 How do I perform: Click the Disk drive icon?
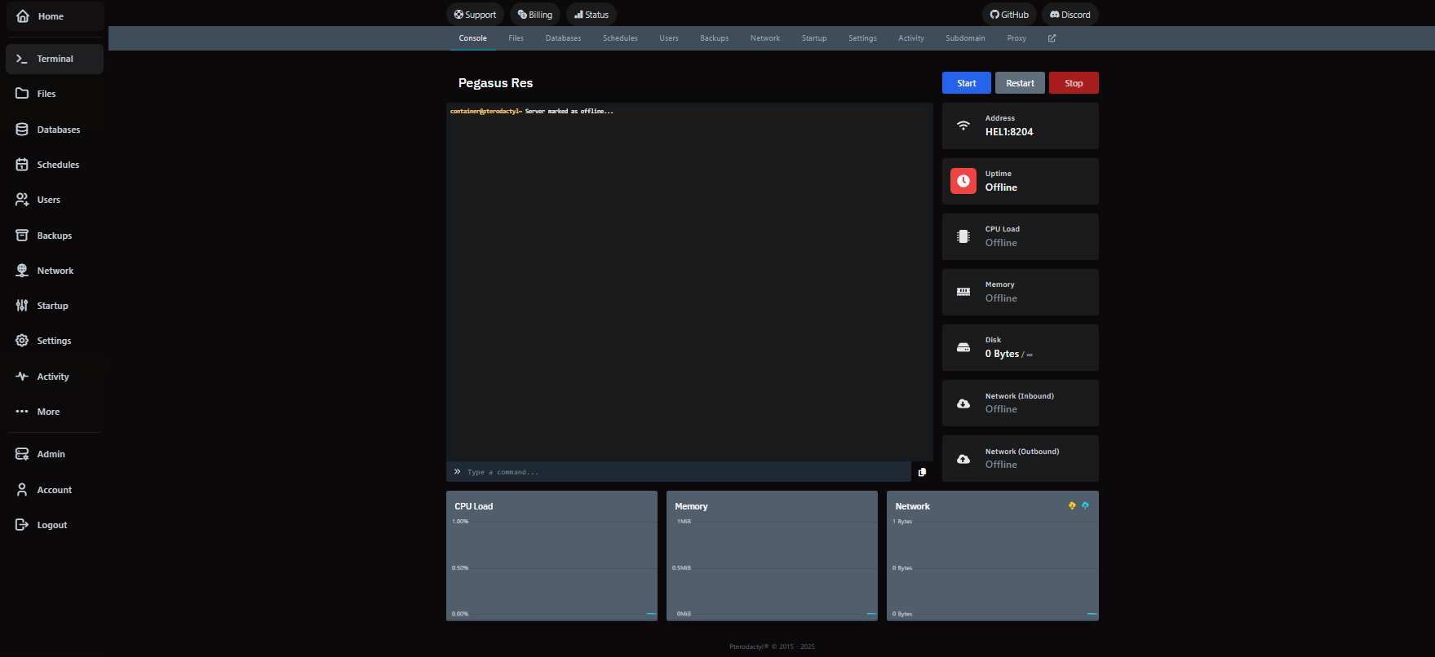tap(963, 347)
